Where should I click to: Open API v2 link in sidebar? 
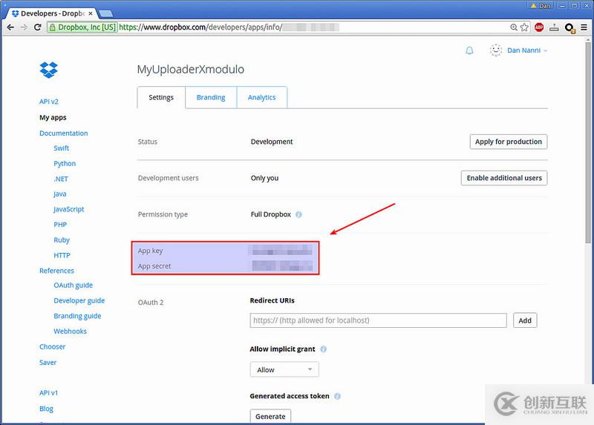49,102
